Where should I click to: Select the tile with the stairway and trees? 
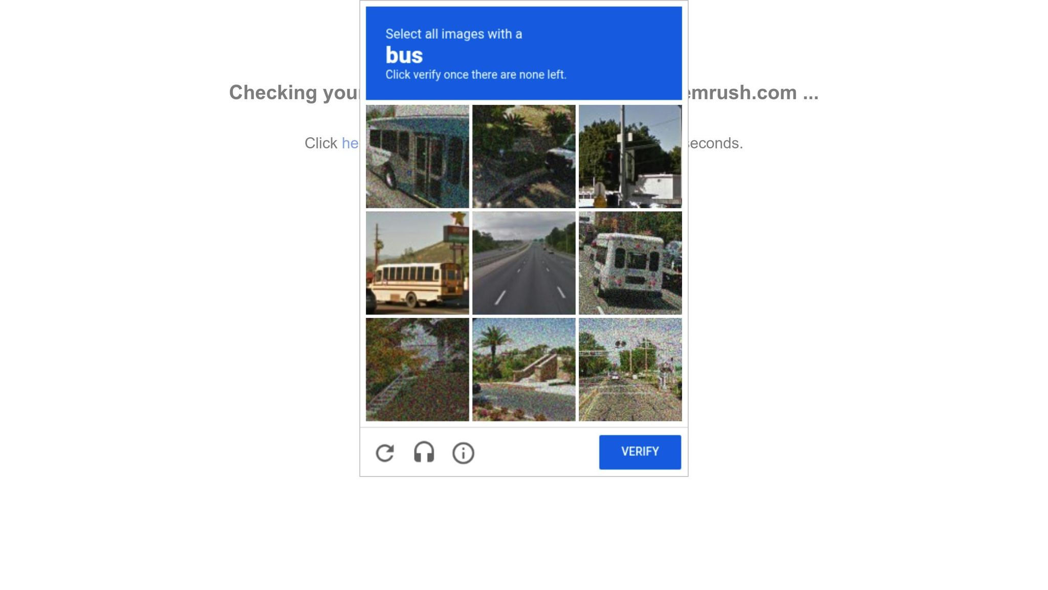click(418, 370)
